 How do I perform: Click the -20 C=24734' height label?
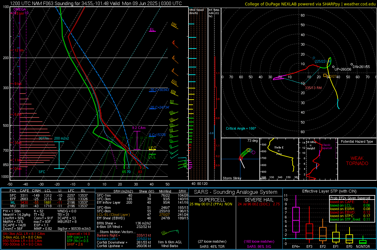(x=159, y=108)
